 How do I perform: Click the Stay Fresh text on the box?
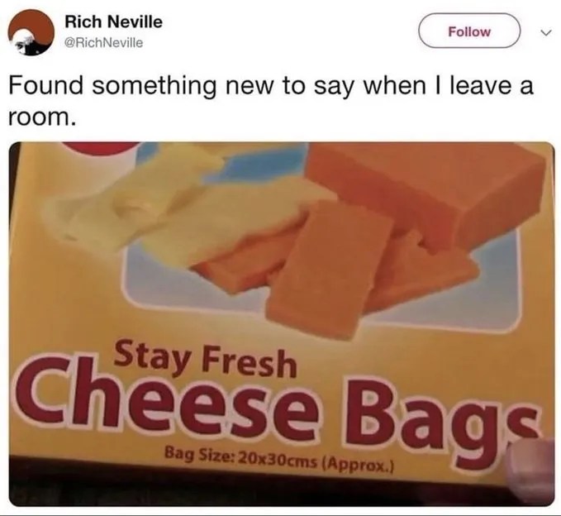click(206, 361)
